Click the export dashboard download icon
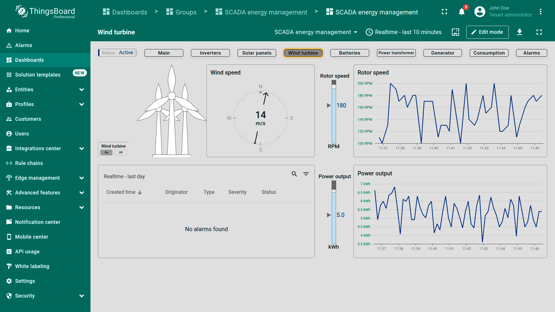This screenshot has height=312, width=555. click(519, 32)
